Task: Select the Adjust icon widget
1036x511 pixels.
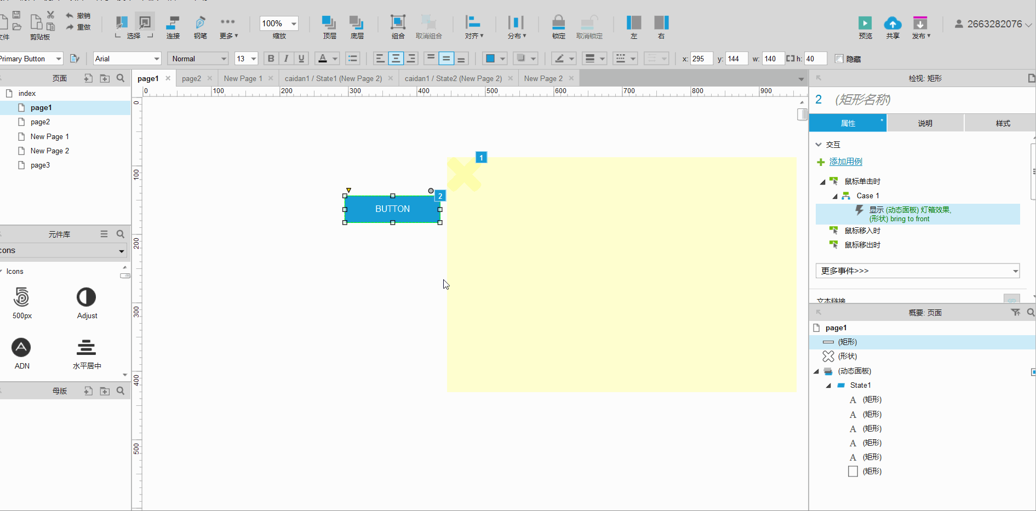Action: point(87,303)
